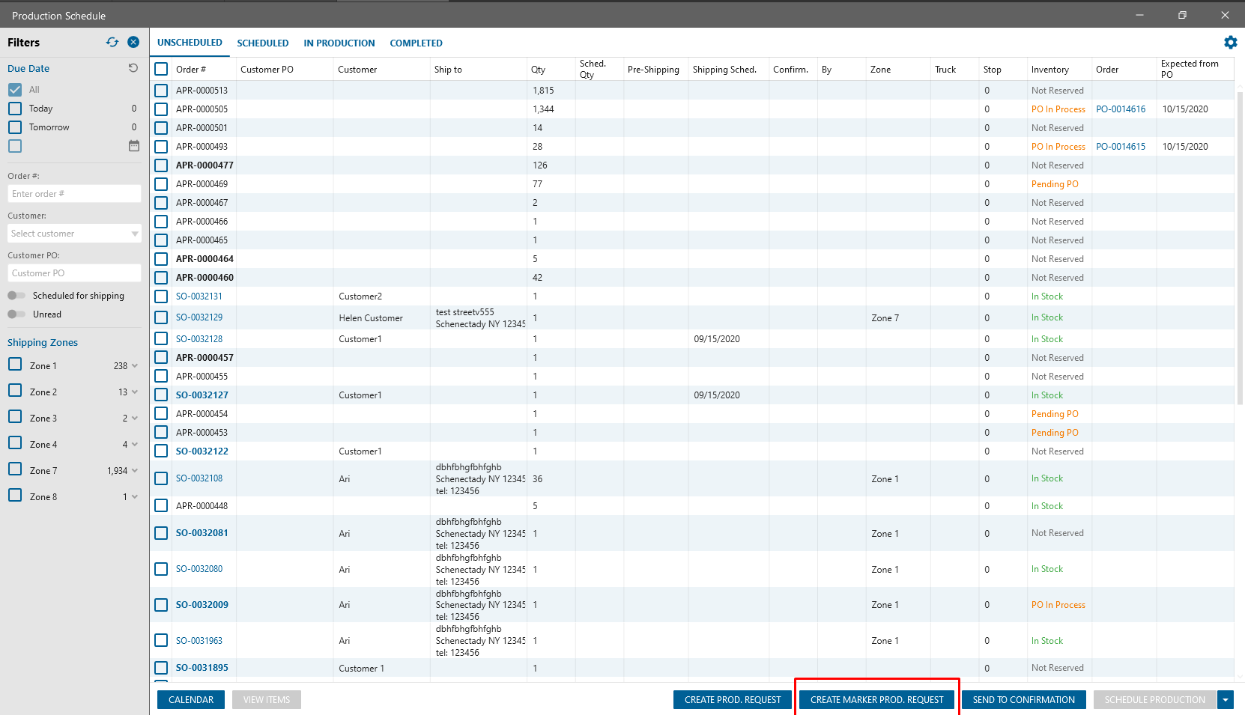This screenshot has height=715, width=1245.
Task: Sort by the Qty column header
Action: pyautogui.click(x=538, y=70)
